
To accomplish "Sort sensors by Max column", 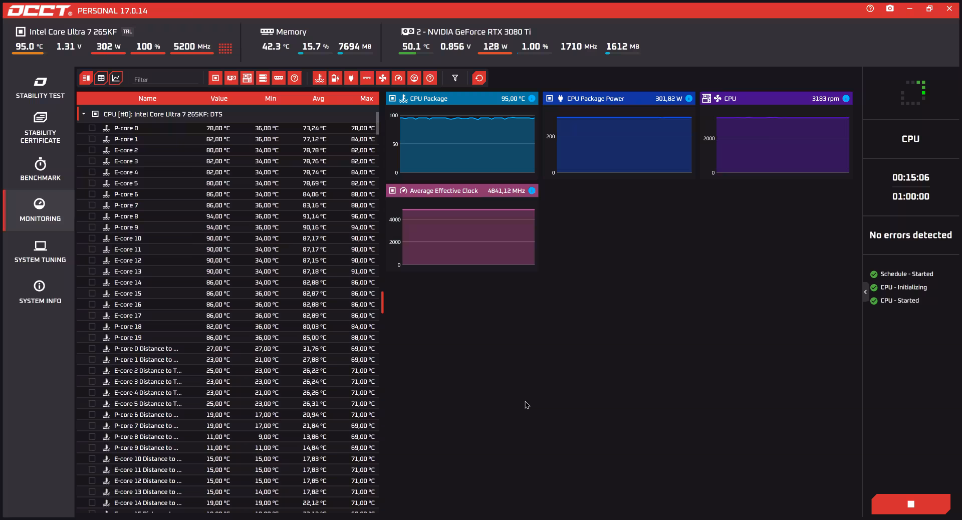I will (366, 99).
